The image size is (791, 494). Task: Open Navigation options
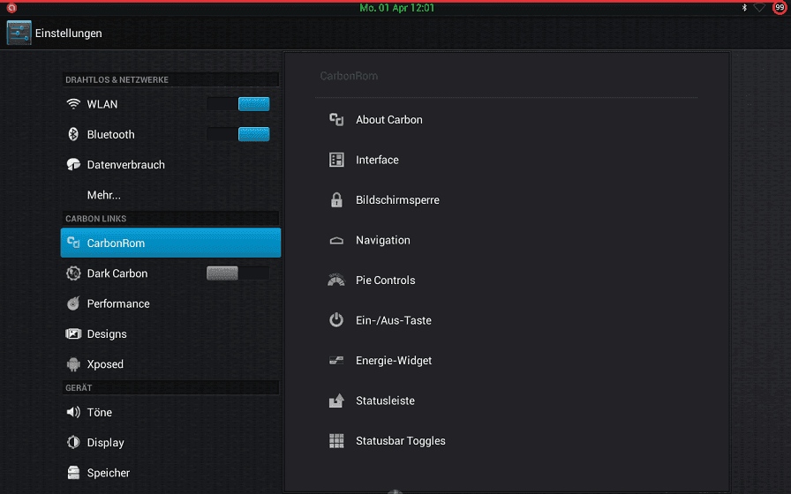coord(507,240)
